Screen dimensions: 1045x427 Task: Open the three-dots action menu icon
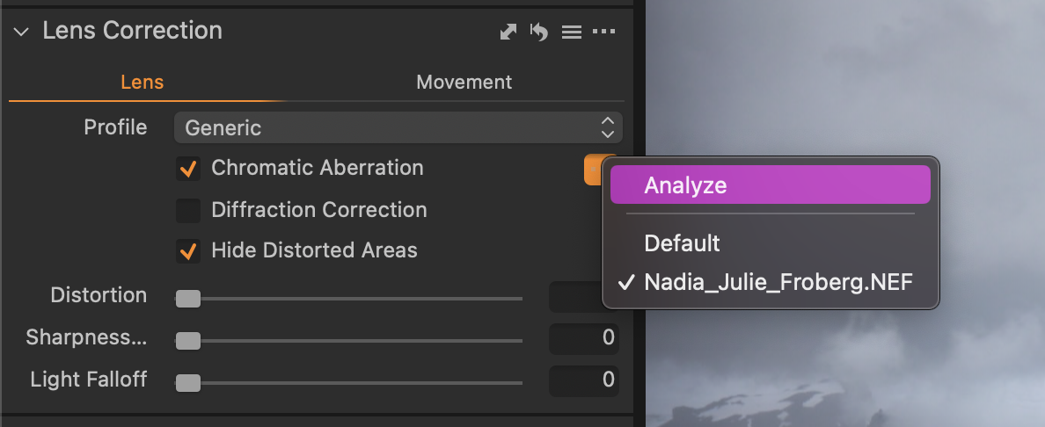603,32
